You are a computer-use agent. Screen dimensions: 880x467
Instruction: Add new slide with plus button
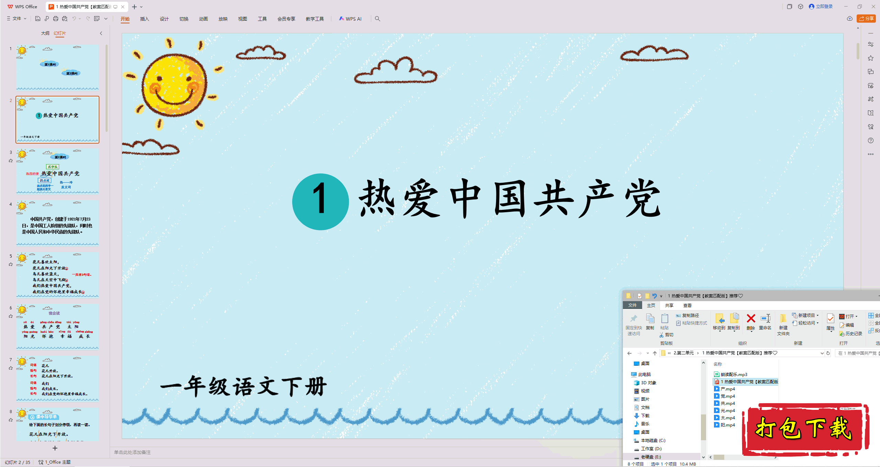(x=55, y=448)
